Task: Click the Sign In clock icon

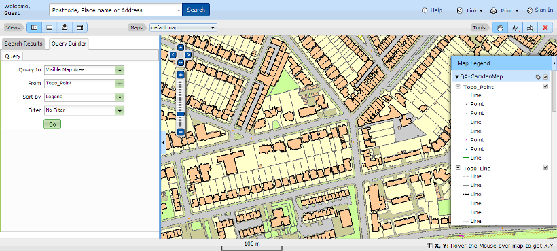Action: tap(530, 10)
